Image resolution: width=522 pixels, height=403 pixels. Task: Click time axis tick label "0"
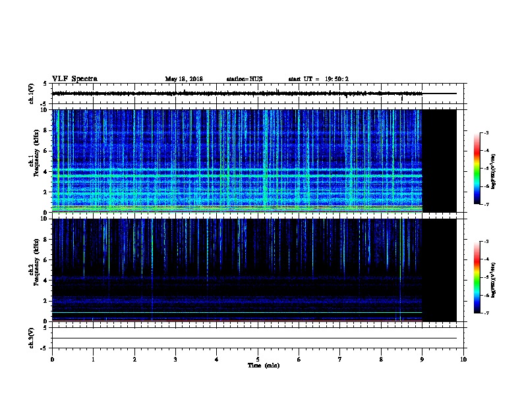[52, 359]
